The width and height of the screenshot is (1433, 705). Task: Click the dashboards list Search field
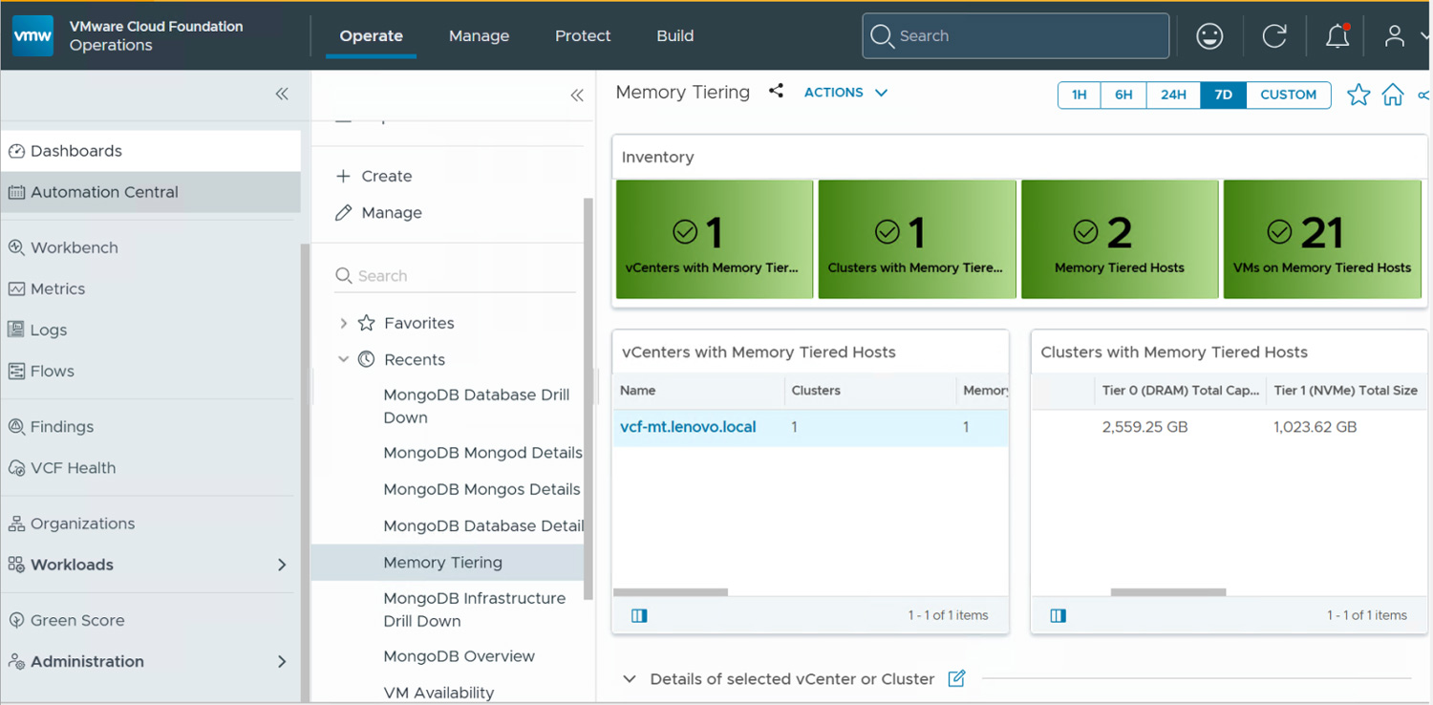[x=455, y=276]
